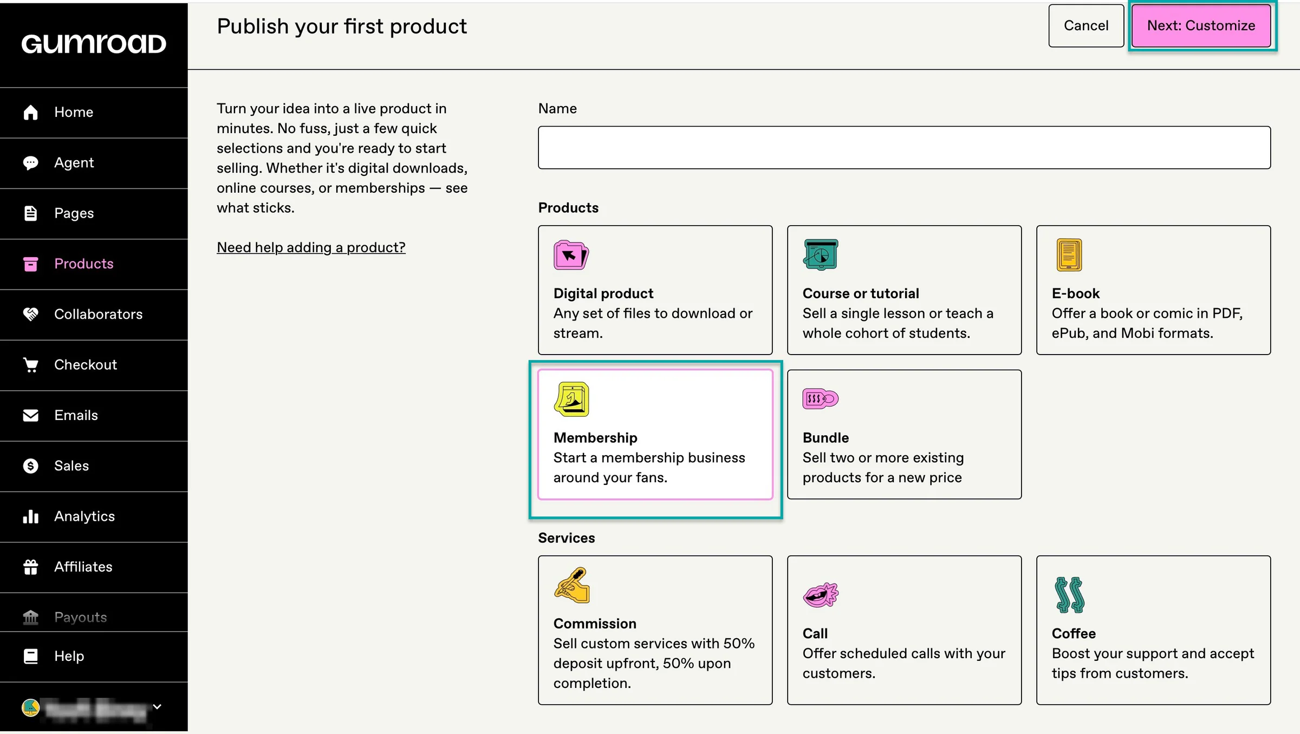Screen dimensions: 1300x734
Task: View Analytics in the sidebar
Action: click(94, 517)
